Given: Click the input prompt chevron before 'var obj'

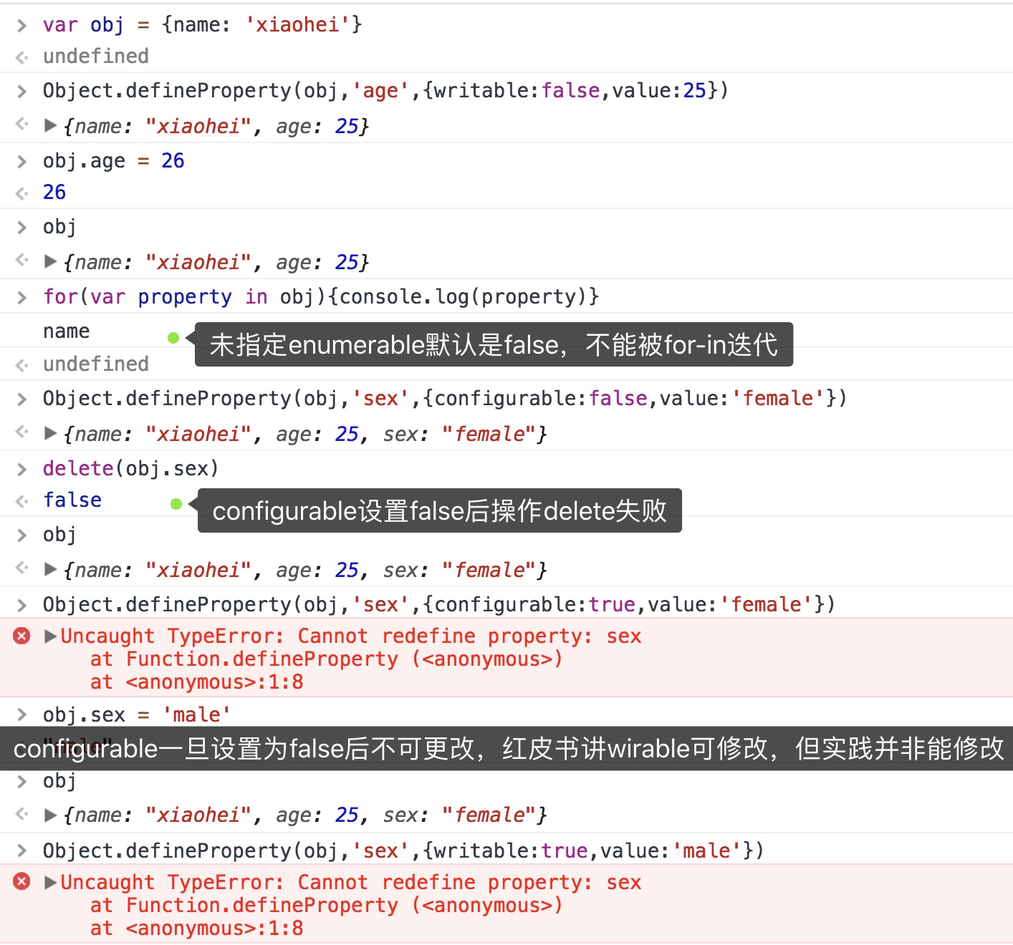Looking at the screenshot, I should (x=22, y=26).
